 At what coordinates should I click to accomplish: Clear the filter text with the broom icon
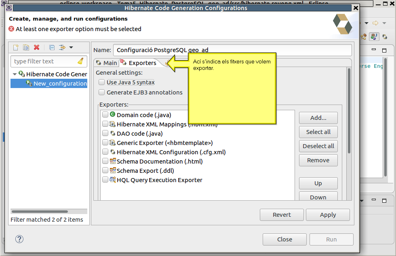80,61
